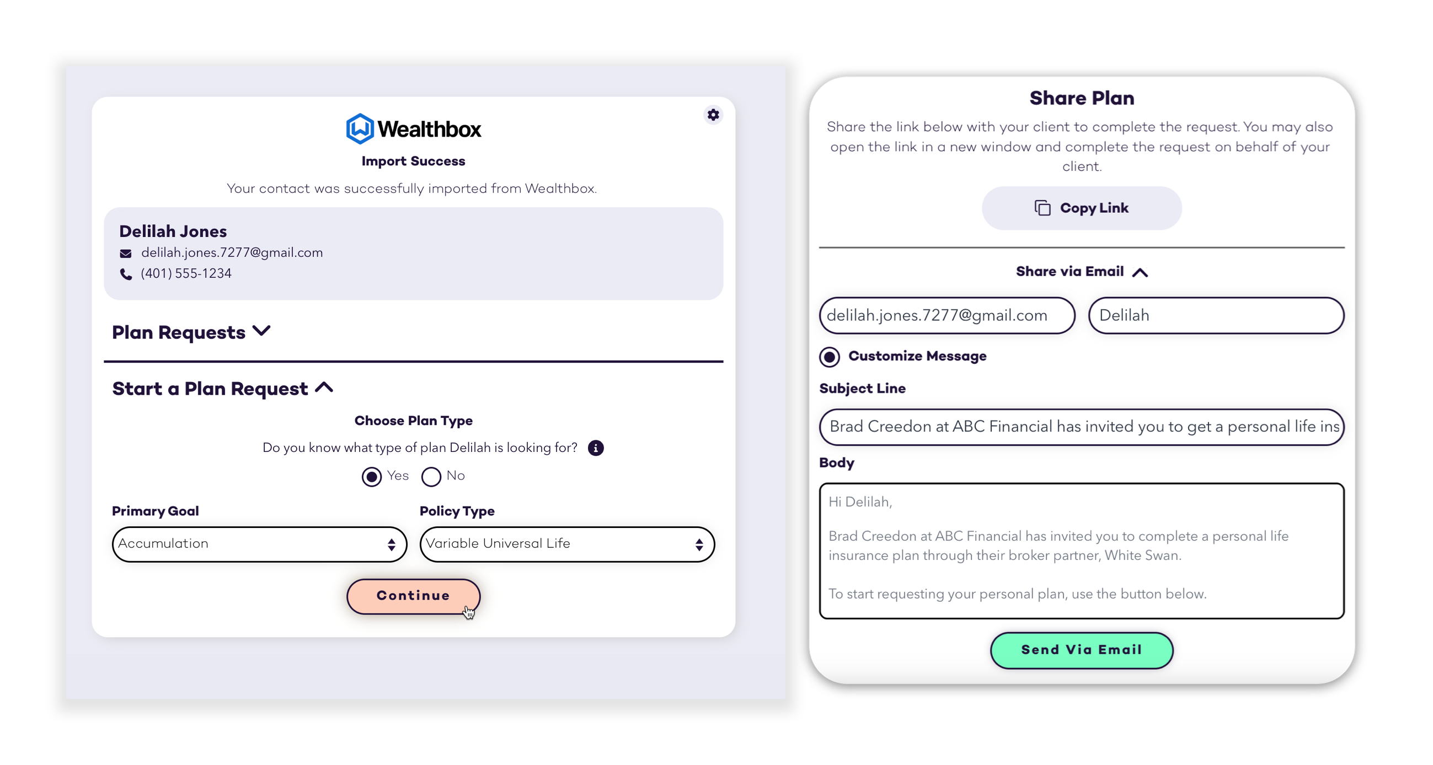
Task: Click the Copy Link icon button
Action: click(x=1042, y=208)
